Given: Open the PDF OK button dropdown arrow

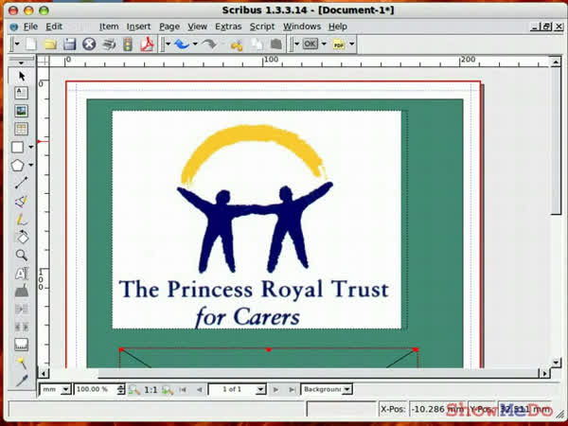Looking at the screenshot, I should click(x=324, y=44).
